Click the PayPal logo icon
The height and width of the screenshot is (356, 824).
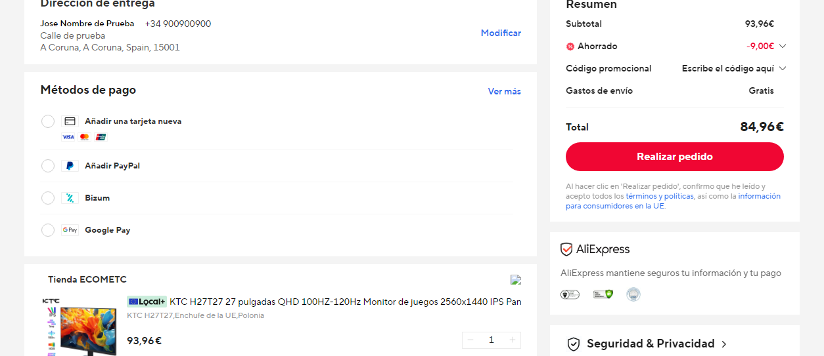(70, 166)
